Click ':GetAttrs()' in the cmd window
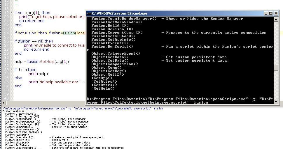Viewport: 283px width, 149px height. pos(104,85)
